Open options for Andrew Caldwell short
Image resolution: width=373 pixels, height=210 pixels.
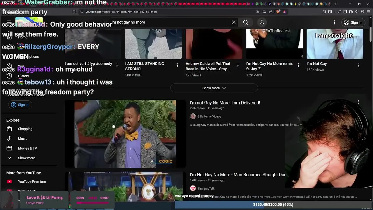click(x=238, y=66)
